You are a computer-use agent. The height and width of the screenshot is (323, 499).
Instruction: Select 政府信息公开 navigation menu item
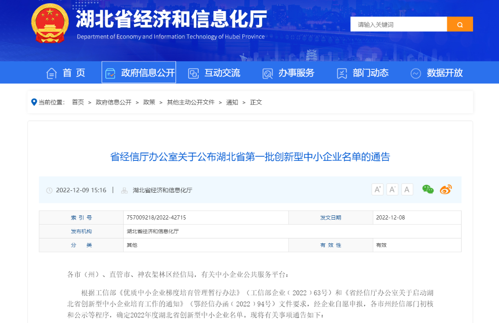139,73
